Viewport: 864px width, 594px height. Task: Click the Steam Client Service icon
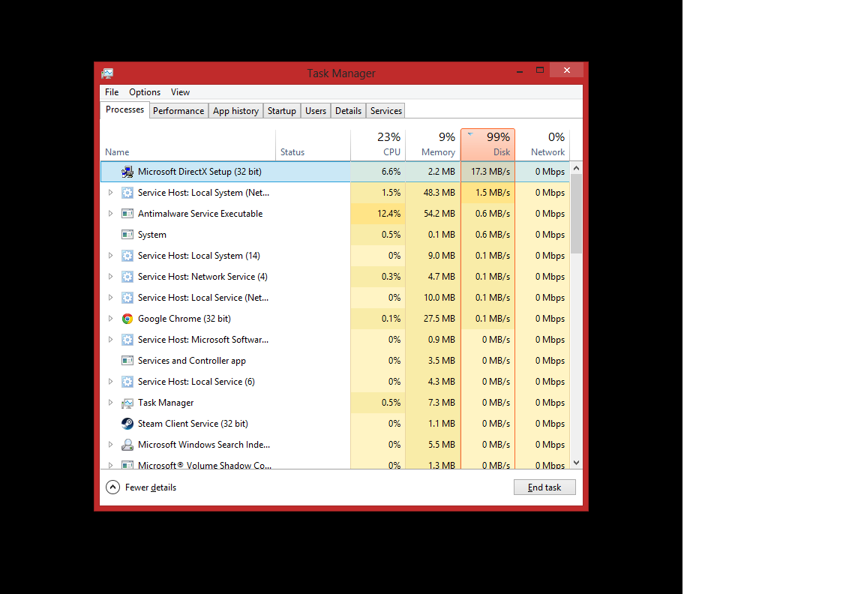click(x=127, y=424)
